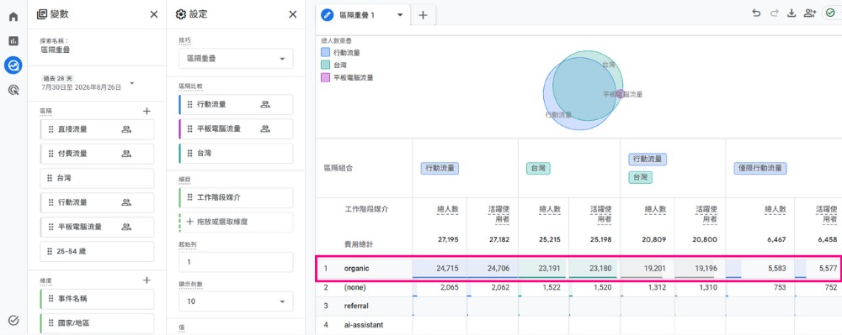
Task: Click the 23,191 cell value
Action: (550, 269)
